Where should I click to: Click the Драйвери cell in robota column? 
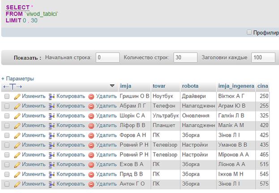click(x=194, y=96)
